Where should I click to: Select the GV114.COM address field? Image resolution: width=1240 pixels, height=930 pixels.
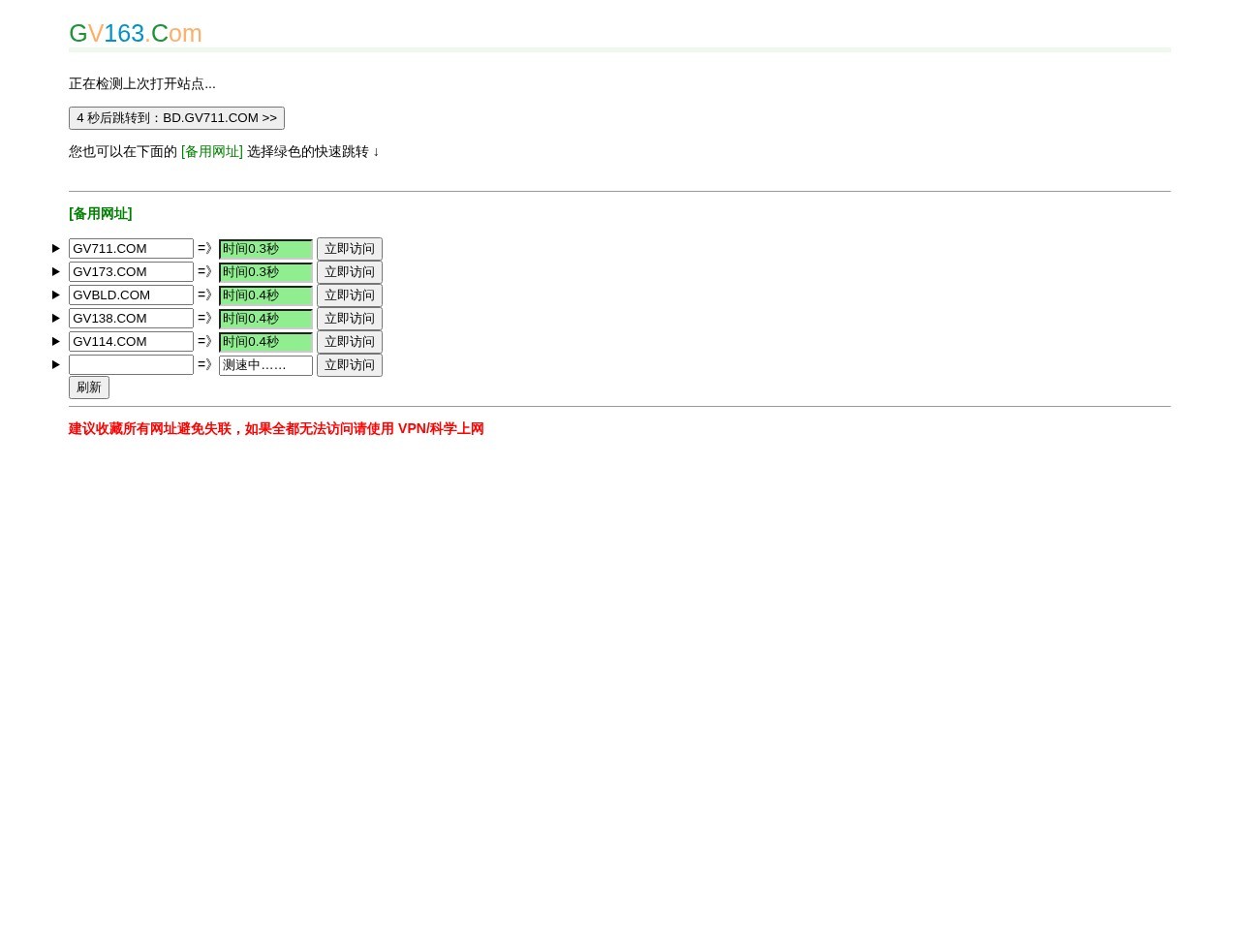point(131,342)
